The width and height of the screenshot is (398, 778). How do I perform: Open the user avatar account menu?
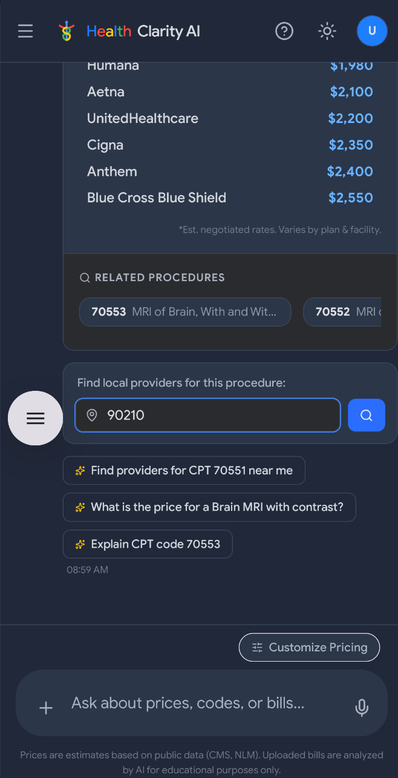point(372,31)
